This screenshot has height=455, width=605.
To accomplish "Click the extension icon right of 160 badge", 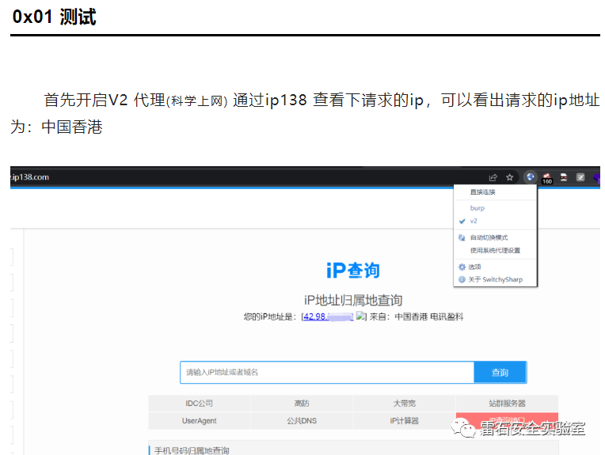I will 564,177.
